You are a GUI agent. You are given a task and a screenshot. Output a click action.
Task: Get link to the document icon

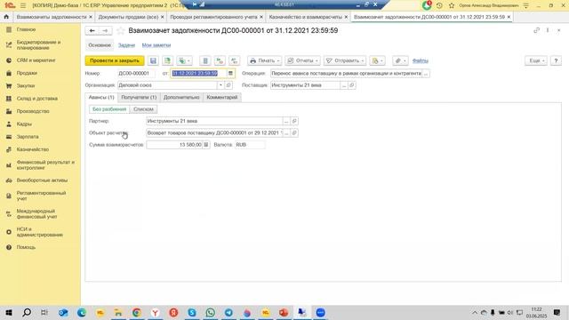(x=536, y=30)
